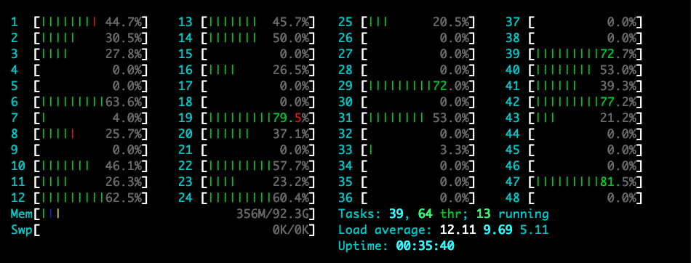Select the CPU 8 bar at 25.7%

click(91, 134)
